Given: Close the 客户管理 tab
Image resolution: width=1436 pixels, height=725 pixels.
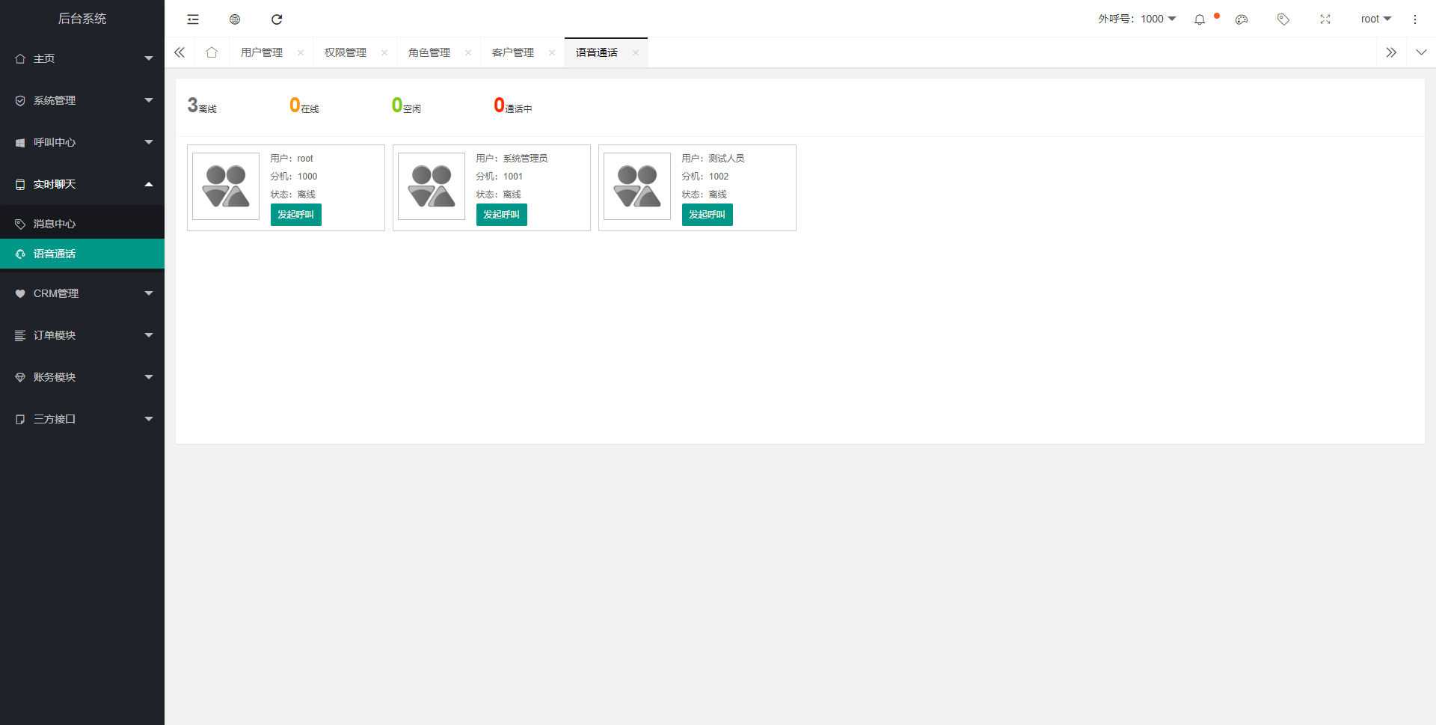Looking at the screenshot, I should coord(552,52).
